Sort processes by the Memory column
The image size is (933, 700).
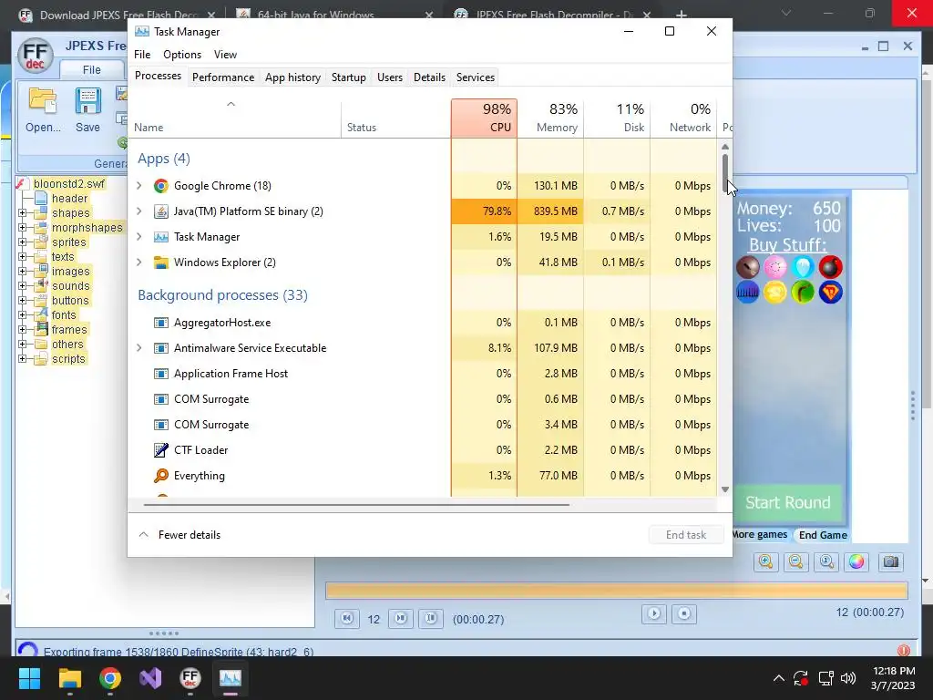[x=551, y=118]
